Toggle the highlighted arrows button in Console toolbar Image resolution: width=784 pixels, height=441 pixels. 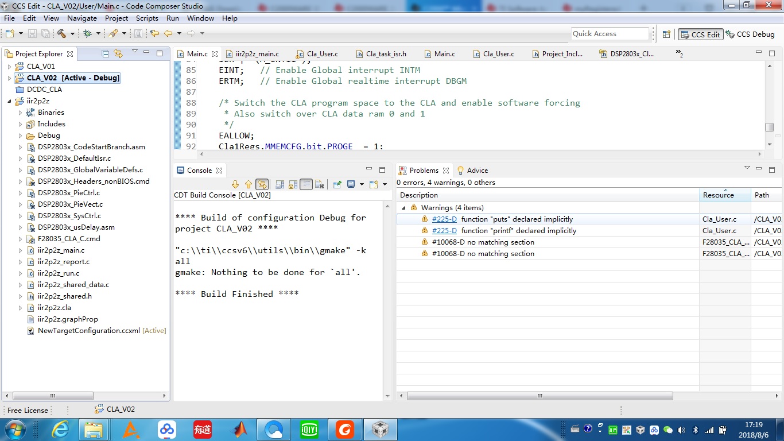262,184
